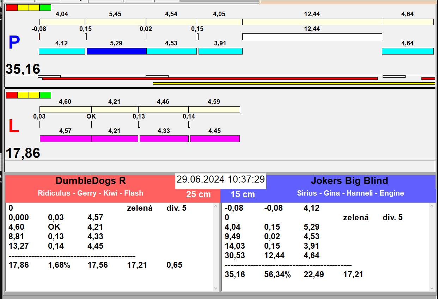Select the cyan 3,91 run bar
438x299 pixels.
[220, 51]
